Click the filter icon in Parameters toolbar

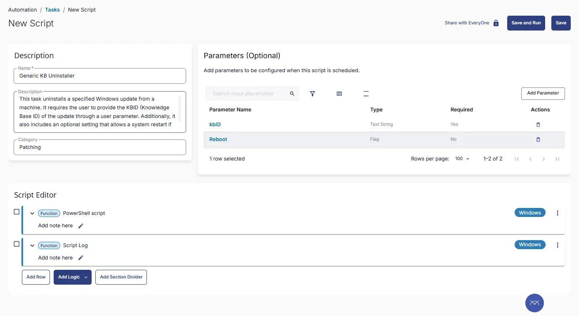(x=312, y=94)
